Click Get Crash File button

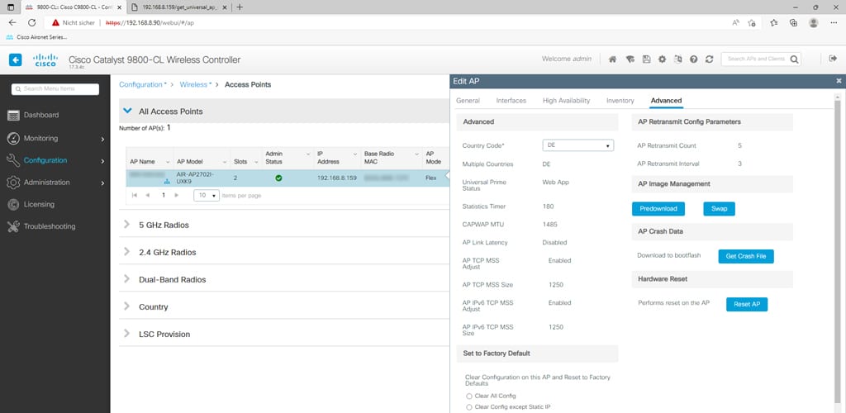tap(746, 257)
